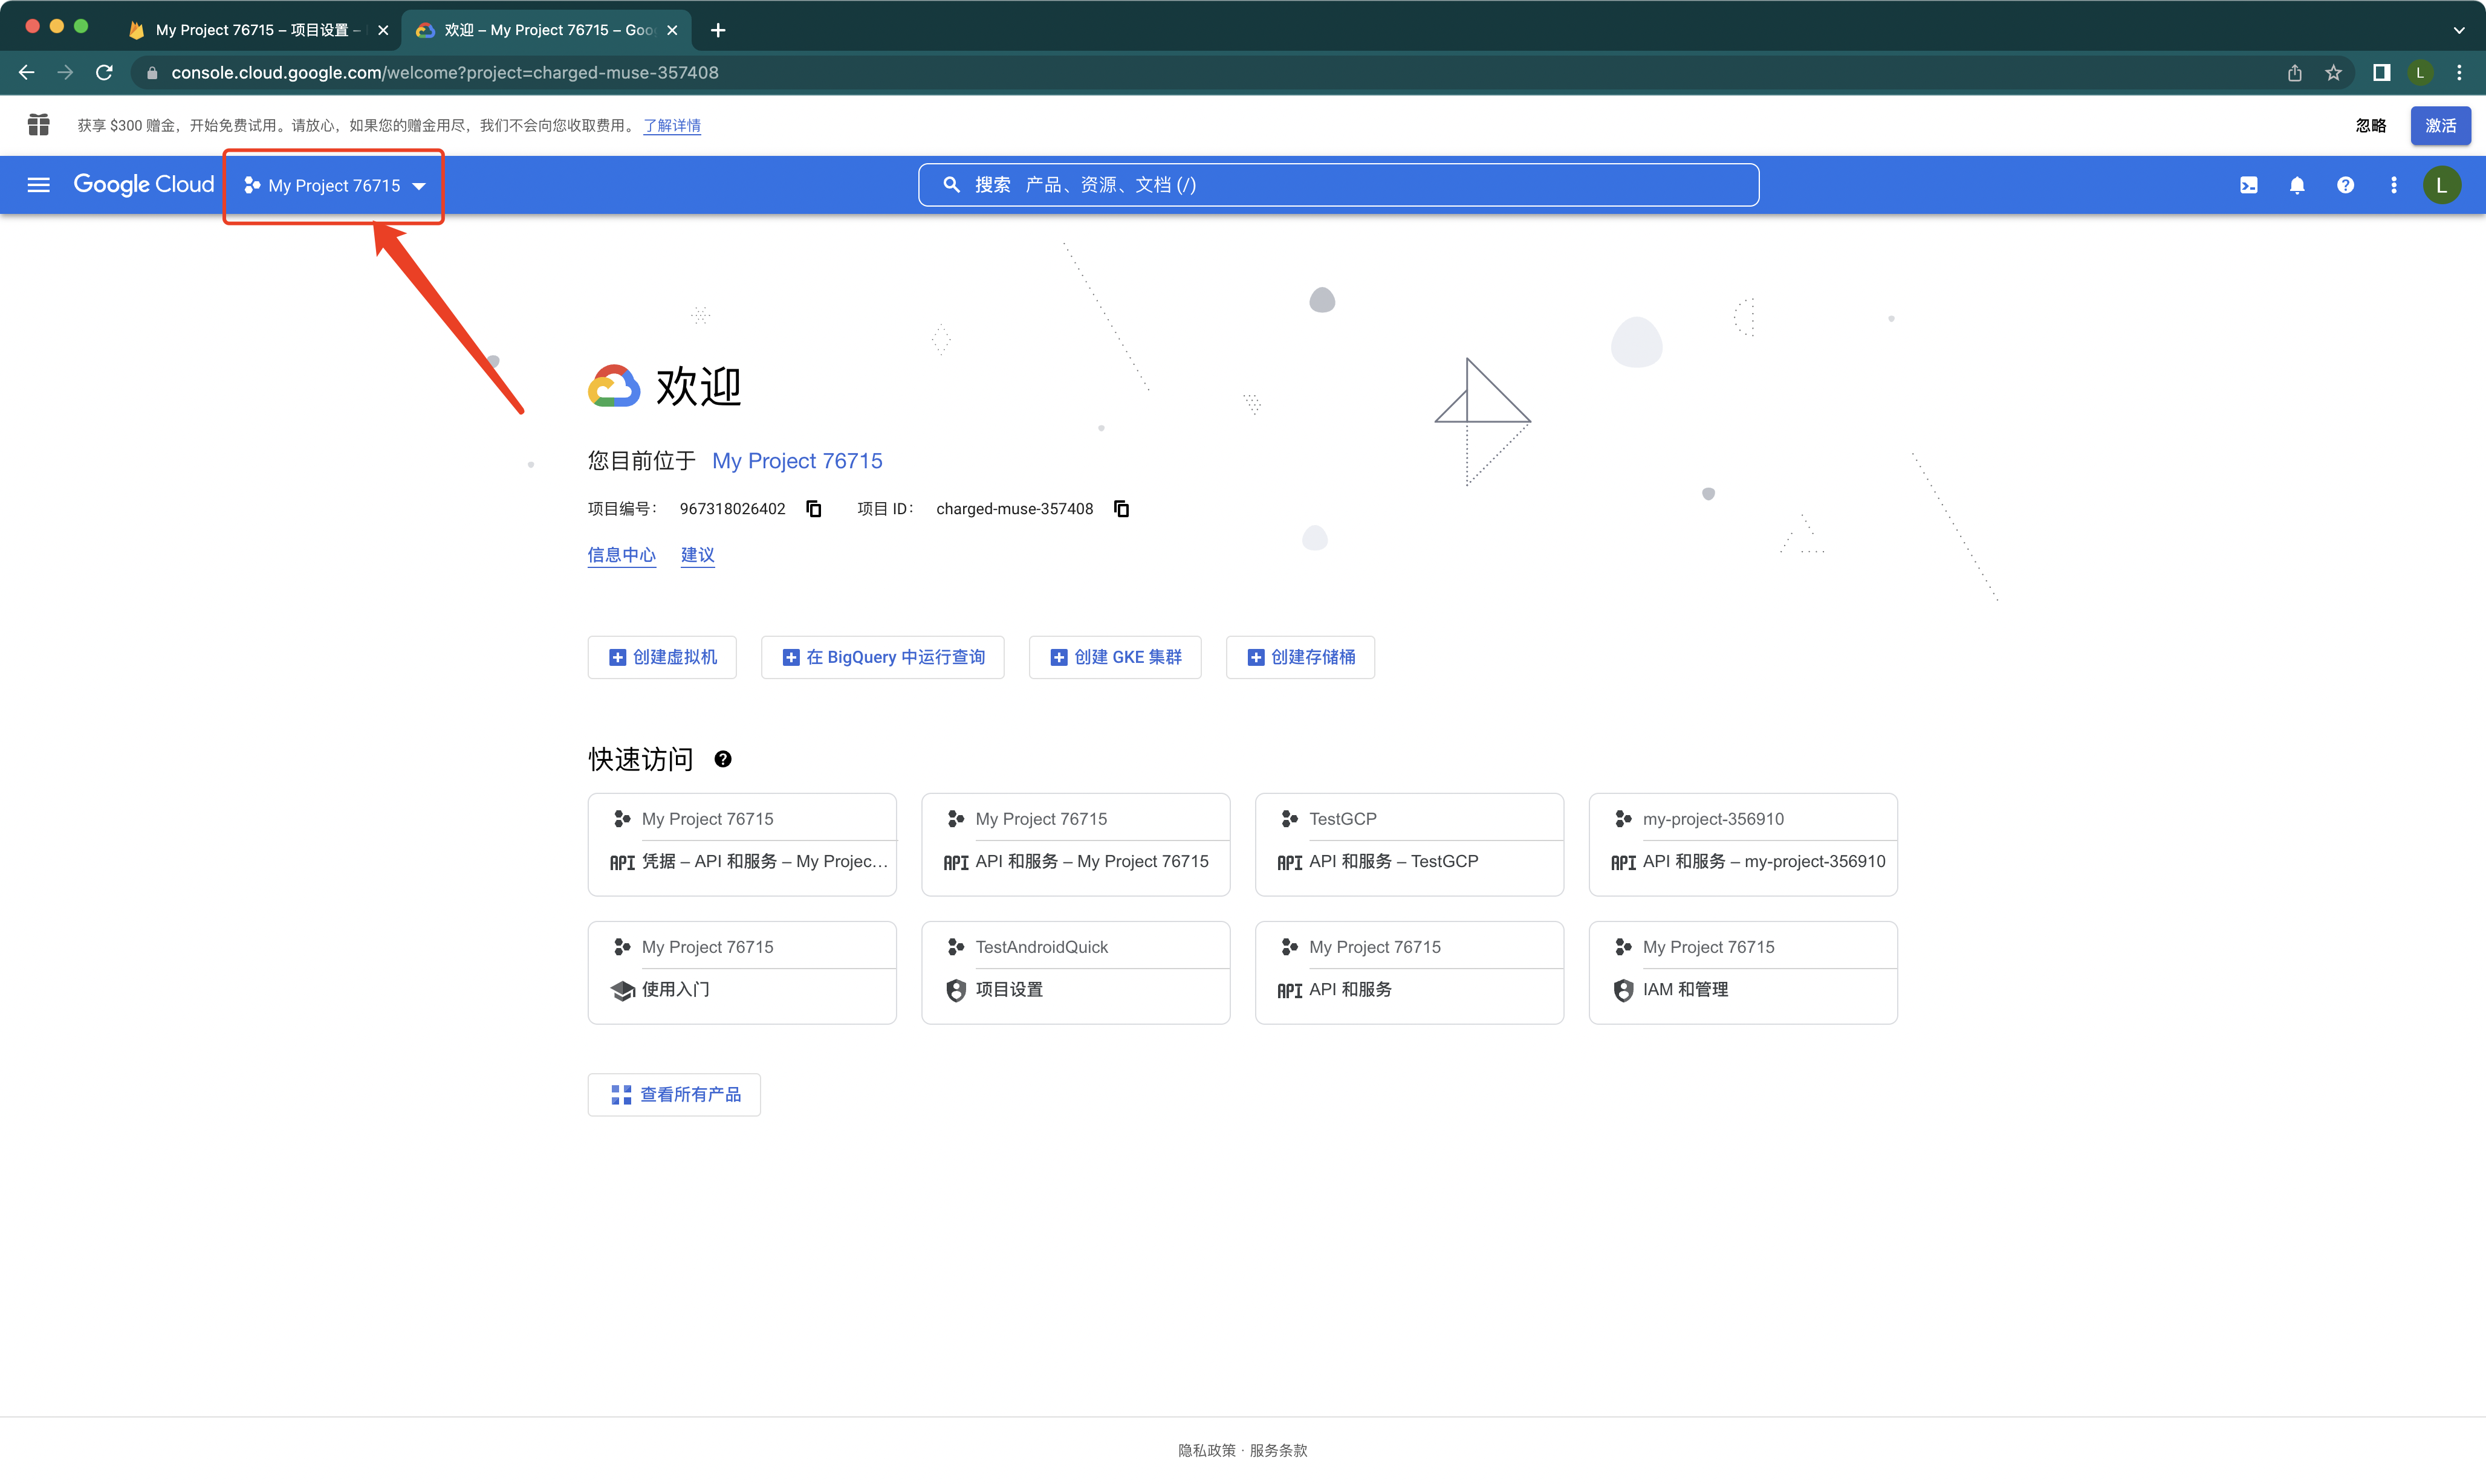Click the shield icon on IAM 和管理 card
The width and height of the screenshot is (2486, 1484).
pyautogui.click(x=1623, y=990)
